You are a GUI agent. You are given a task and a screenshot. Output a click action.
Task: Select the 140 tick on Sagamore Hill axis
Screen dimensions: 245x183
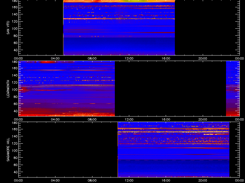(x=15, y=136)
